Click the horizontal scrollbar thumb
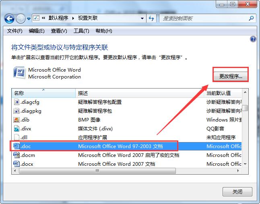 [97, 171]
